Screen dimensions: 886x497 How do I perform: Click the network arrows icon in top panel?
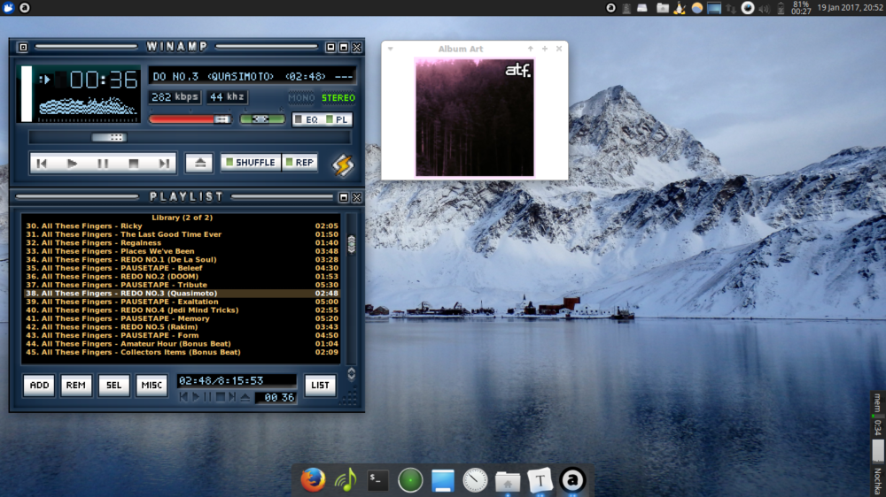tap(731, 9)
